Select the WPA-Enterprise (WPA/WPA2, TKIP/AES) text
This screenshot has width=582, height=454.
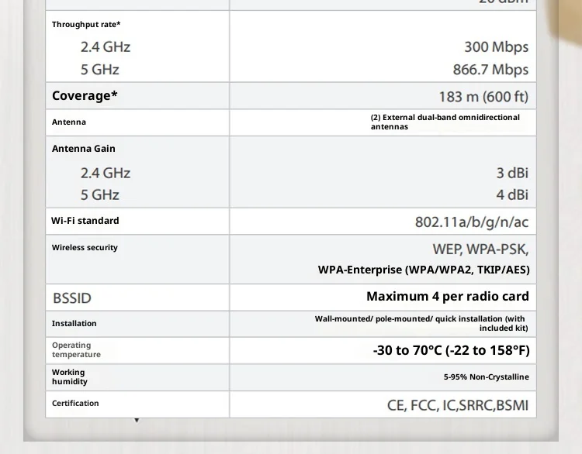(424, 270)
